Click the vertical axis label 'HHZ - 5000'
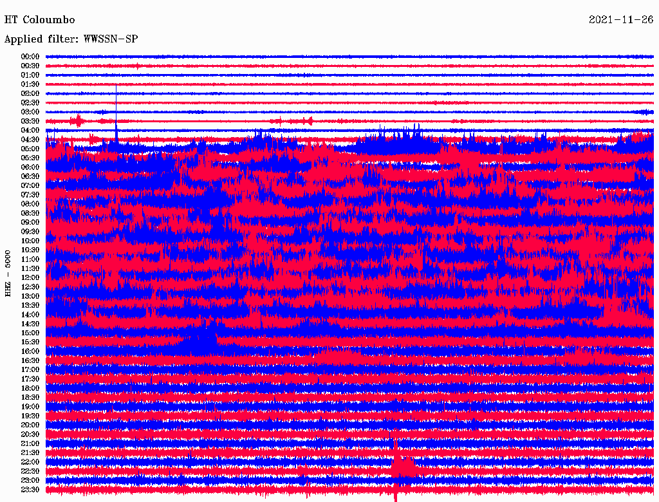 (x=8, y=274)
